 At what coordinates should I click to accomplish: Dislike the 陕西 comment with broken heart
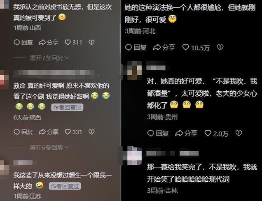tap(91, 132)
